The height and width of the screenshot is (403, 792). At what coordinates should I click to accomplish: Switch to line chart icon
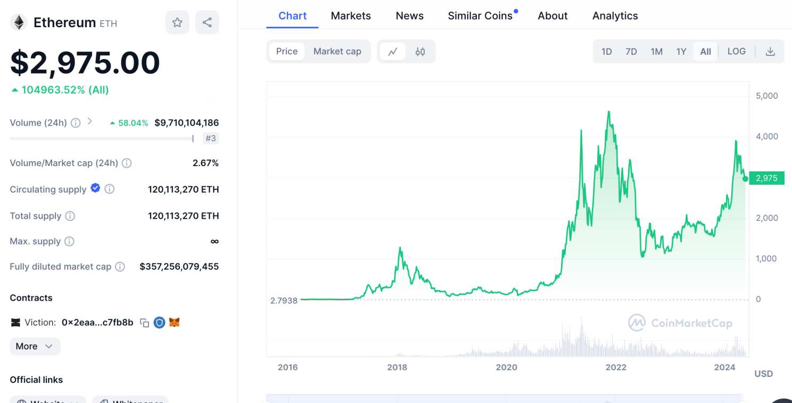393,52
